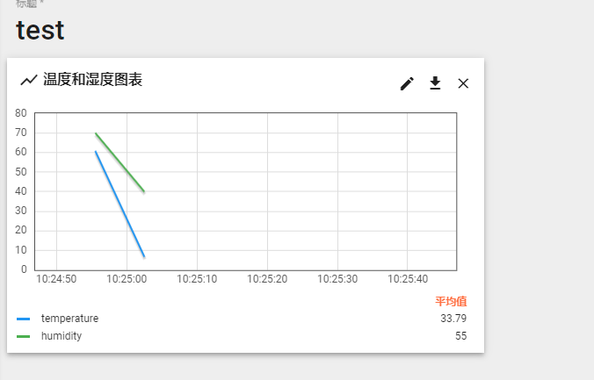Click the line chart icon beside title

pos(29,80)
